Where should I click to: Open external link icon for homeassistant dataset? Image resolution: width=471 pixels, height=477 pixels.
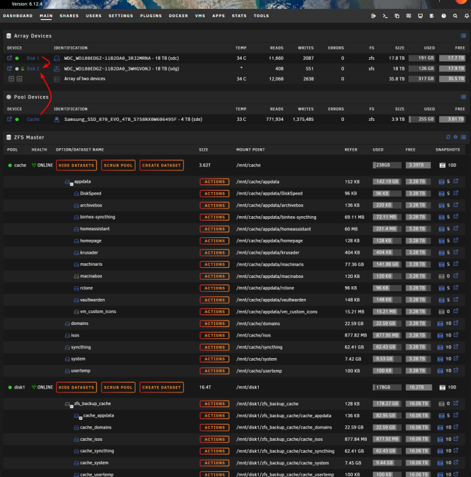click(456, 228)
